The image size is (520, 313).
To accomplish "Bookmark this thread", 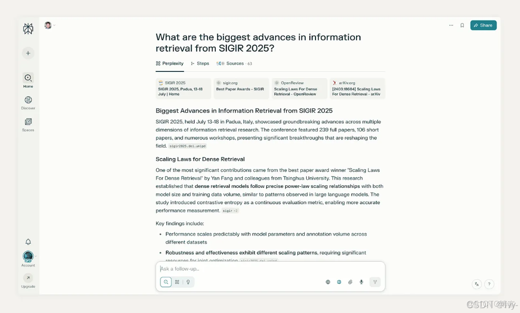I will click(462, 25).
